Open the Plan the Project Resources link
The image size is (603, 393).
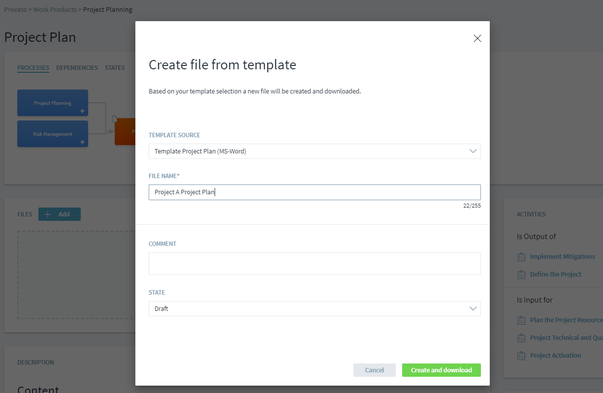click(x=566, y=320)
